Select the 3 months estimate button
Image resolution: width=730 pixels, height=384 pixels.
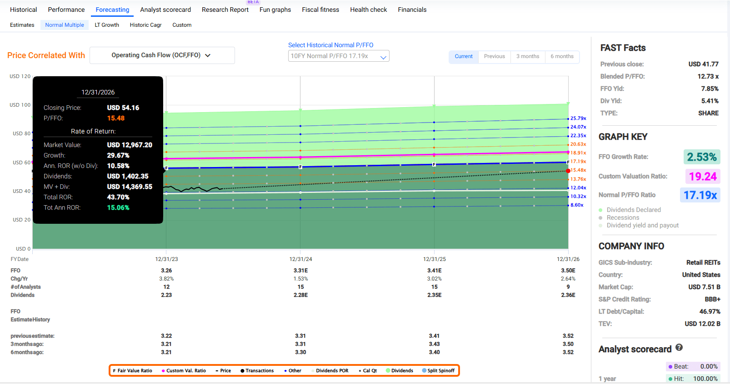click(527, 56)
